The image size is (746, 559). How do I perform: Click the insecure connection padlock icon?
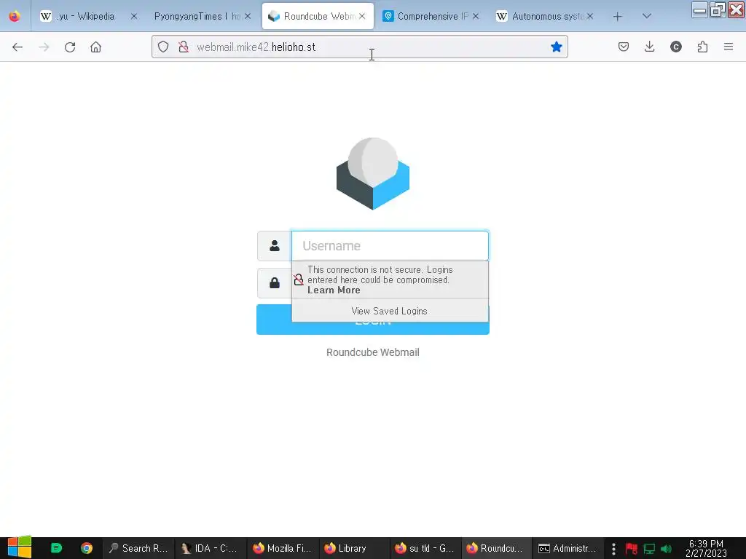183,47
